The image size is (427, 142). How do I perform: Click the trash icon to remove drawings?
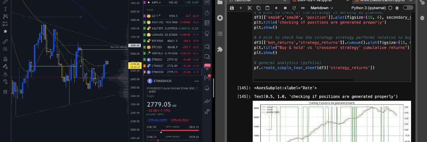tap(5, 92)
